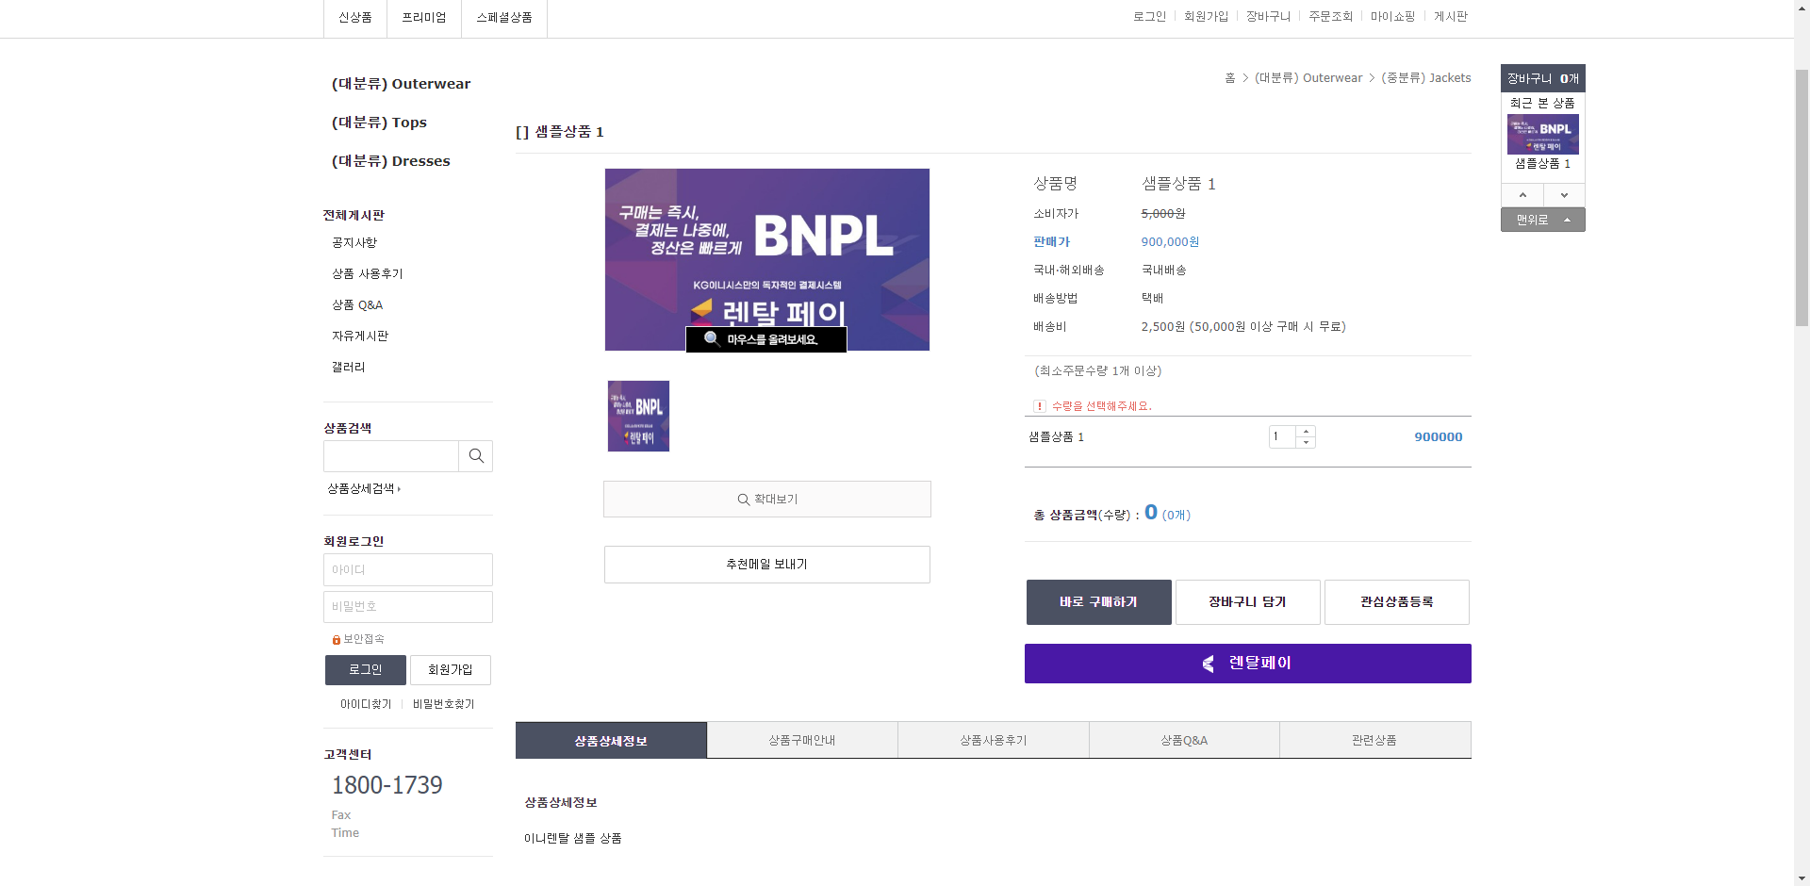Add item with 장바구니 담기 button

(x=1248, y=602)
